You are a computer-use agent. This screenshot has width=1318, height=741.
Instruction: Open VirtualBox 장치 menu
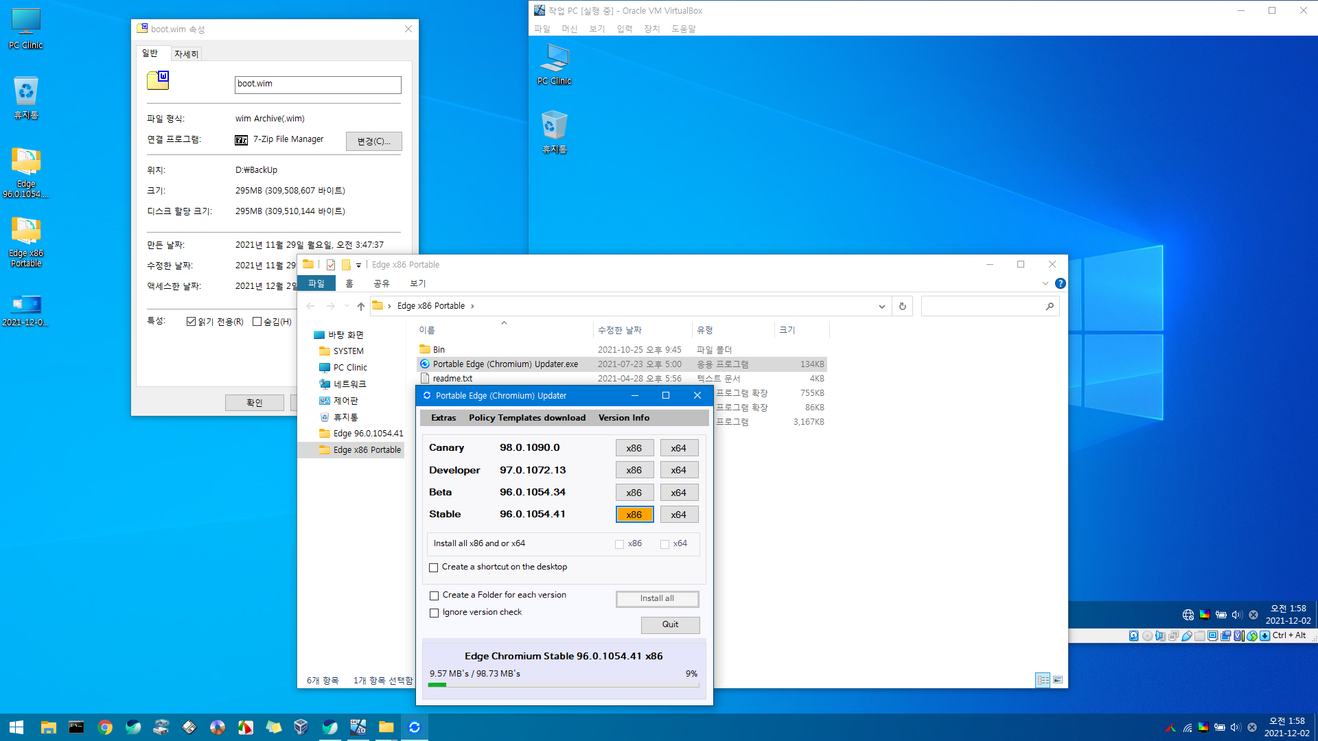coord(651,29)
